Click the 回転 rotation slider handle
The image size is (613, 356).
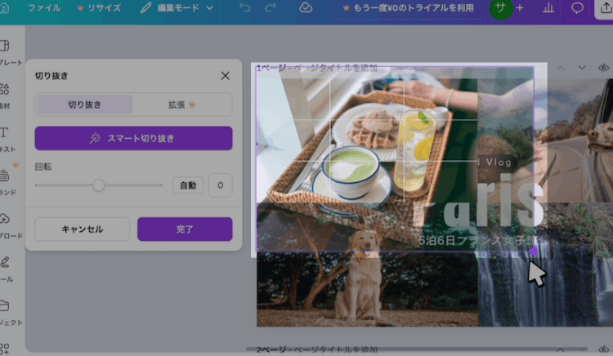pyautogui.click(x=99, y=185)
